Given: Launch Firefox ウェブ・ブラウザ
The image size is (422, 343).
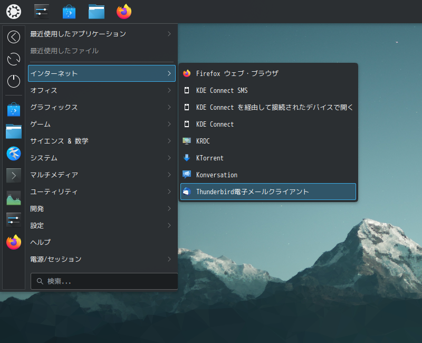Looking at the screenshot, I should pos(268,73).
